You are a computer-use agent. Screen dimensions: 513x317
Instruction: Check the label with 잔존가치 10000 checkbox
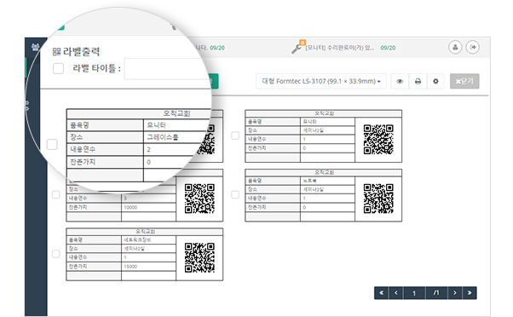(x=56, y=194)
